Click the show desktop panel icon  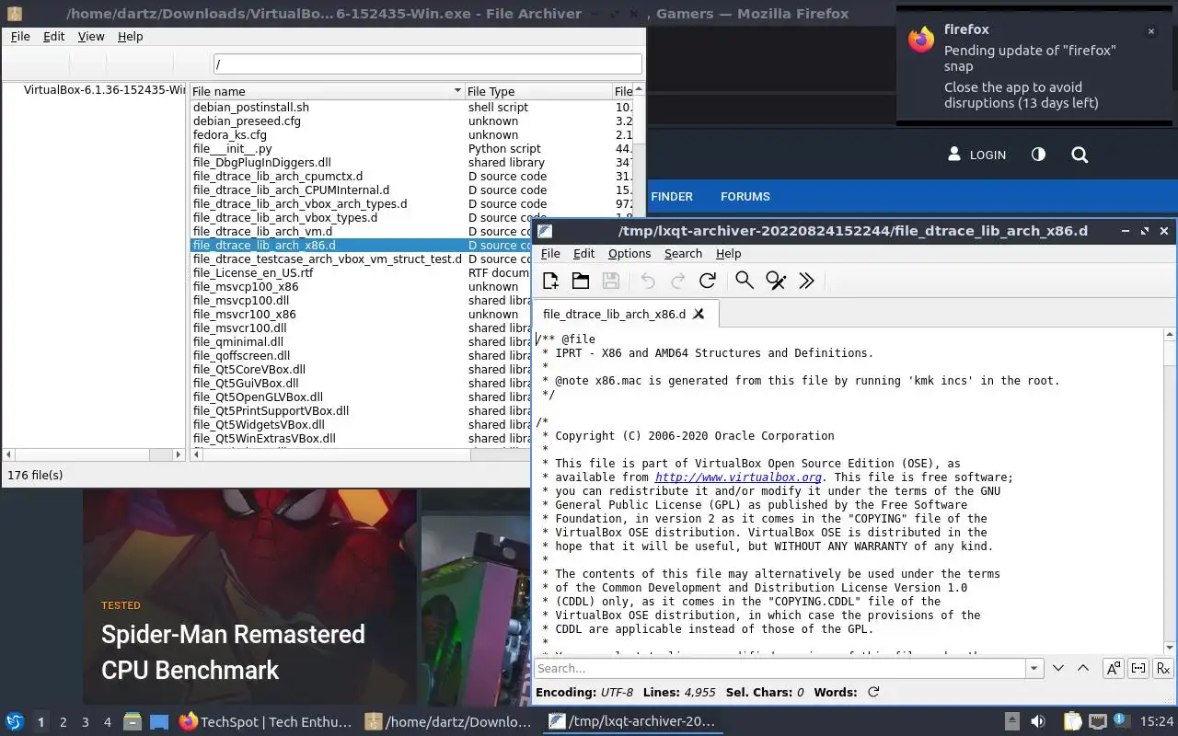tap(159, 722)
